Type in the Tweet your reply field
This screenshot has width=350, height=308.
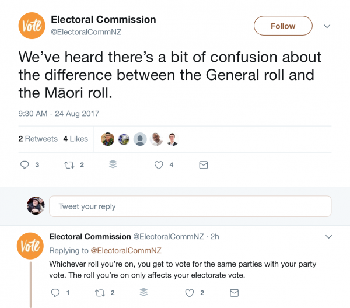(190, 206)
